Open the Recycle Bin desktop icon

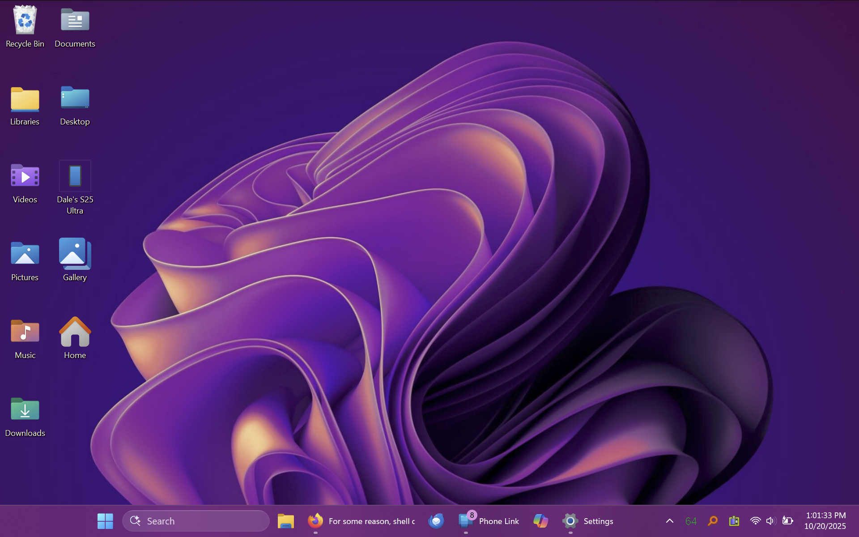point(25,21)
